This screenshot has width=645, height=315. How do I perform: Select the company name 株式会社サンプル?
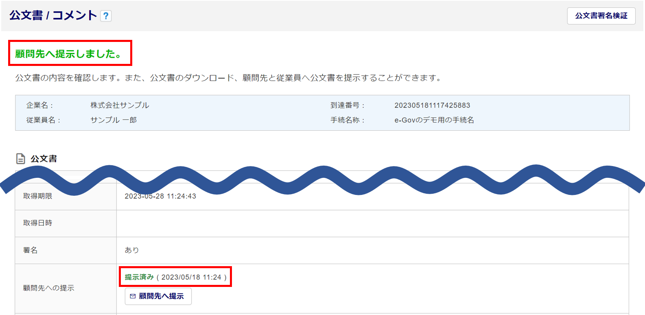click(120, 105)
